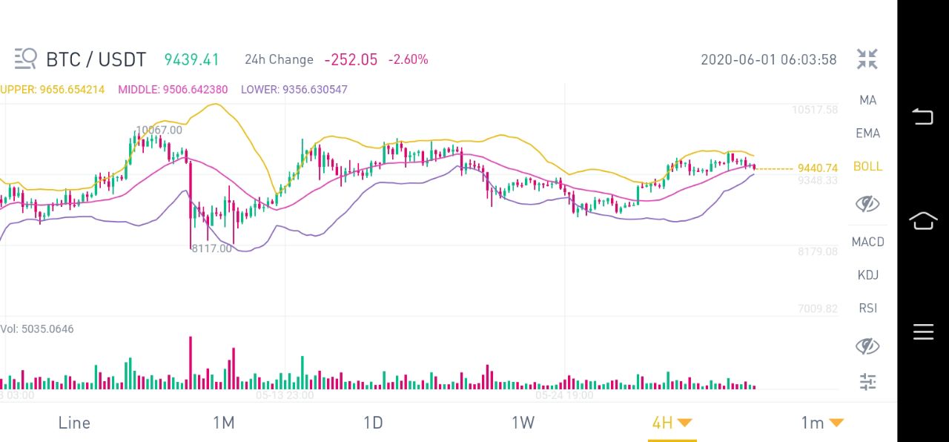Show the KDJ sub-indicator
The height and width of the screenshot is (442, 949).
click(x=867, y=275)
